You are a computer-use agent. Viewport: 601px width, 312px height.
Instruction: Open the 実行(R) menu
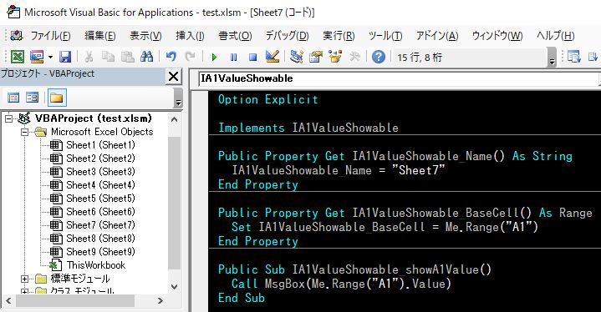[x=339, y=36]
